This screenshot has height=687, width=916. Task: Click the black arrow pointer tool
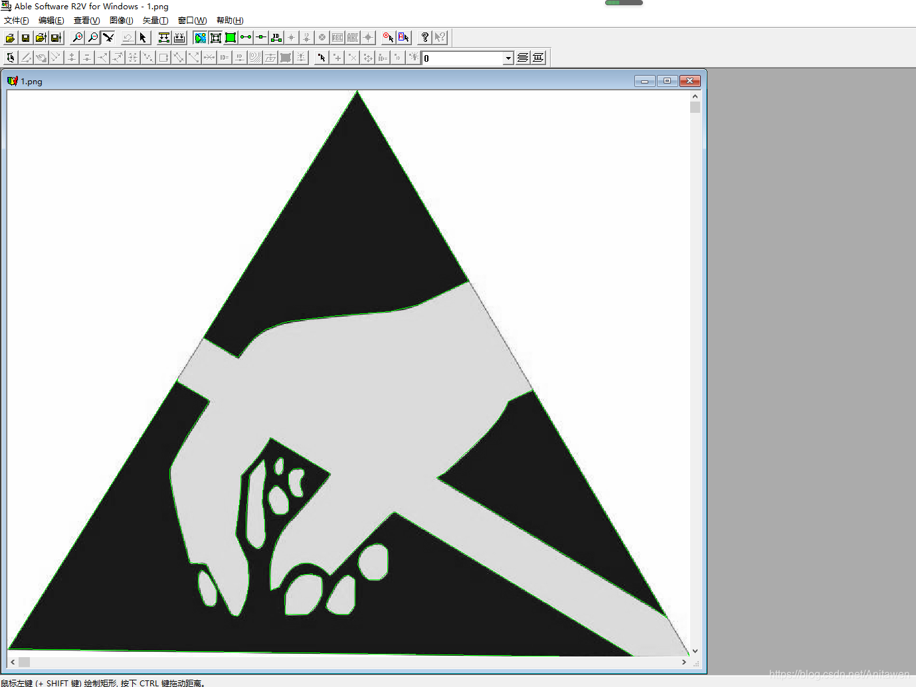tap(143, 38)
